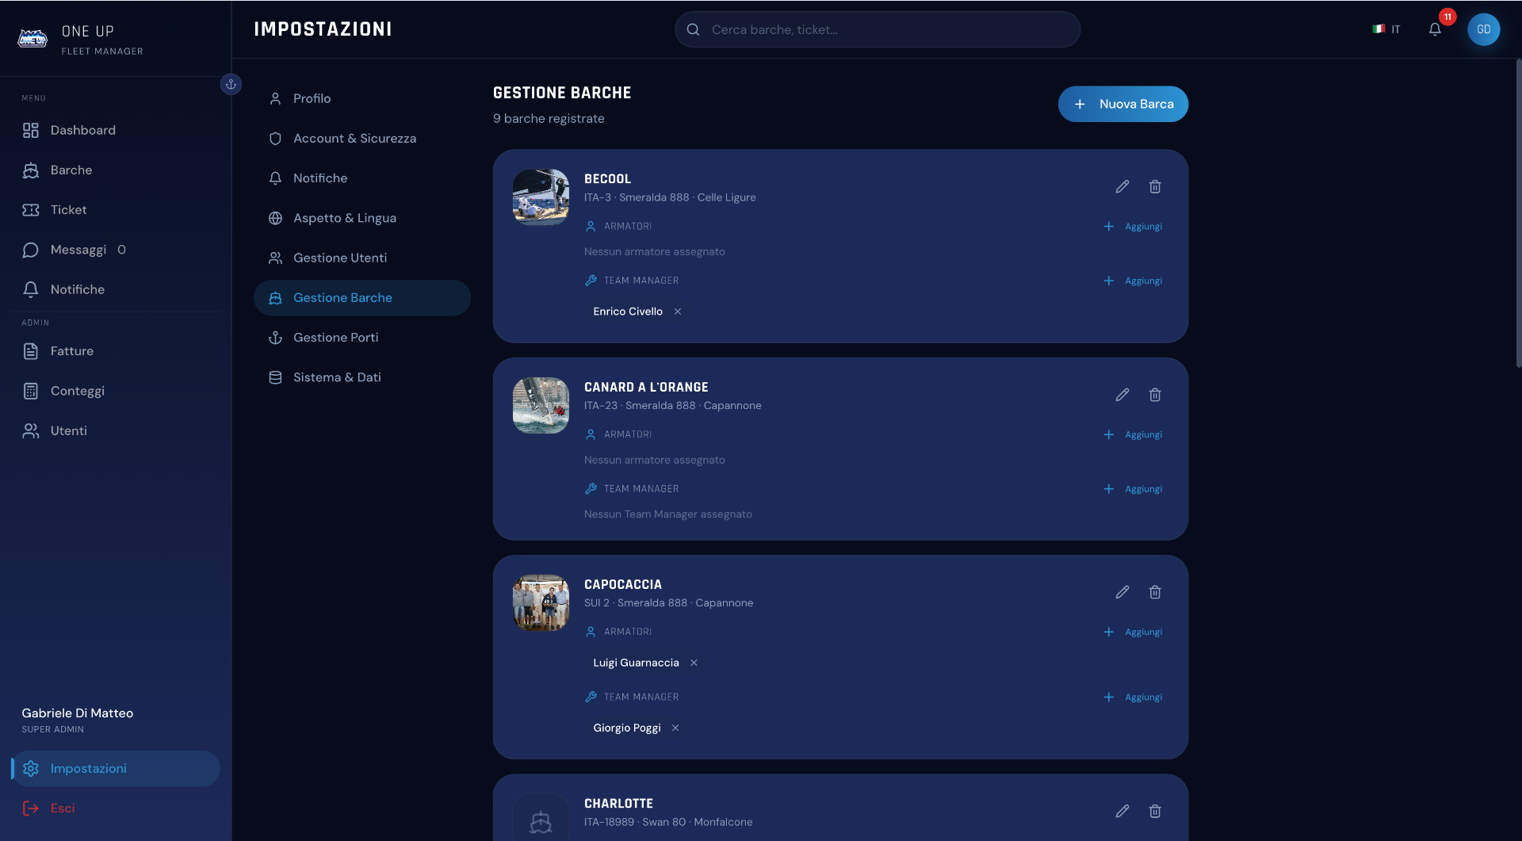1522x841 pixels.
Task: Edit the CHARLOTTE boat
Action: (x=1122, y=811)
